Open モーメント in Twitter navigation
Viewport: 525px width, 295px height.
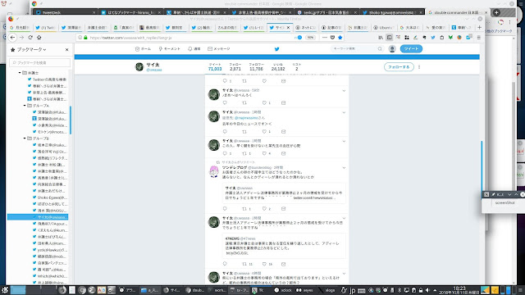[170, 49]
